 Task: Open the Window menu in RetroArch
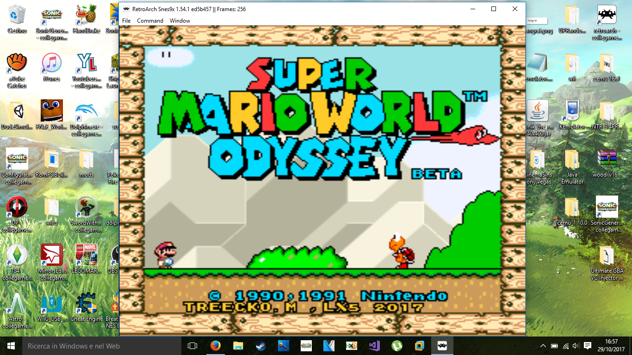coord(180,21)
